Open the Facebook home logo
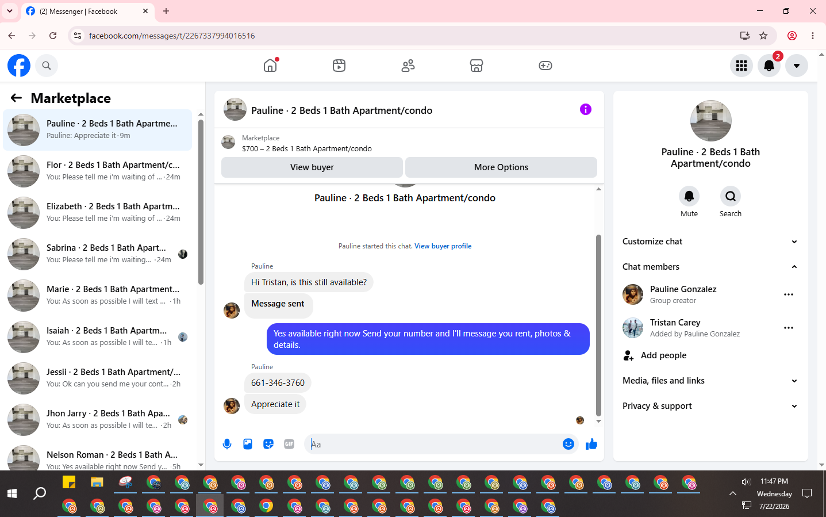The width and height of the screenshot is (826, 517). point(19,66)
